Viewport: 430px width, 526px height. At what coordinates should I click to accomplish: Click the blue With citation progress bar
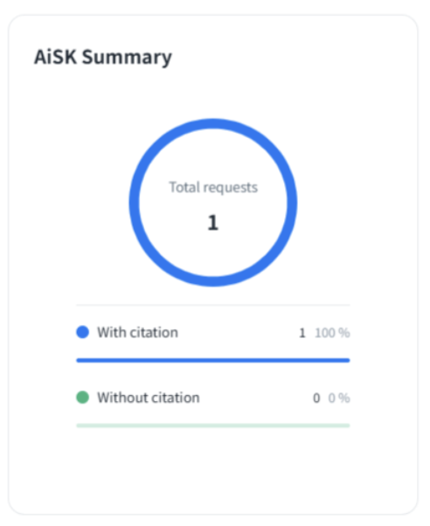point(213,360)
